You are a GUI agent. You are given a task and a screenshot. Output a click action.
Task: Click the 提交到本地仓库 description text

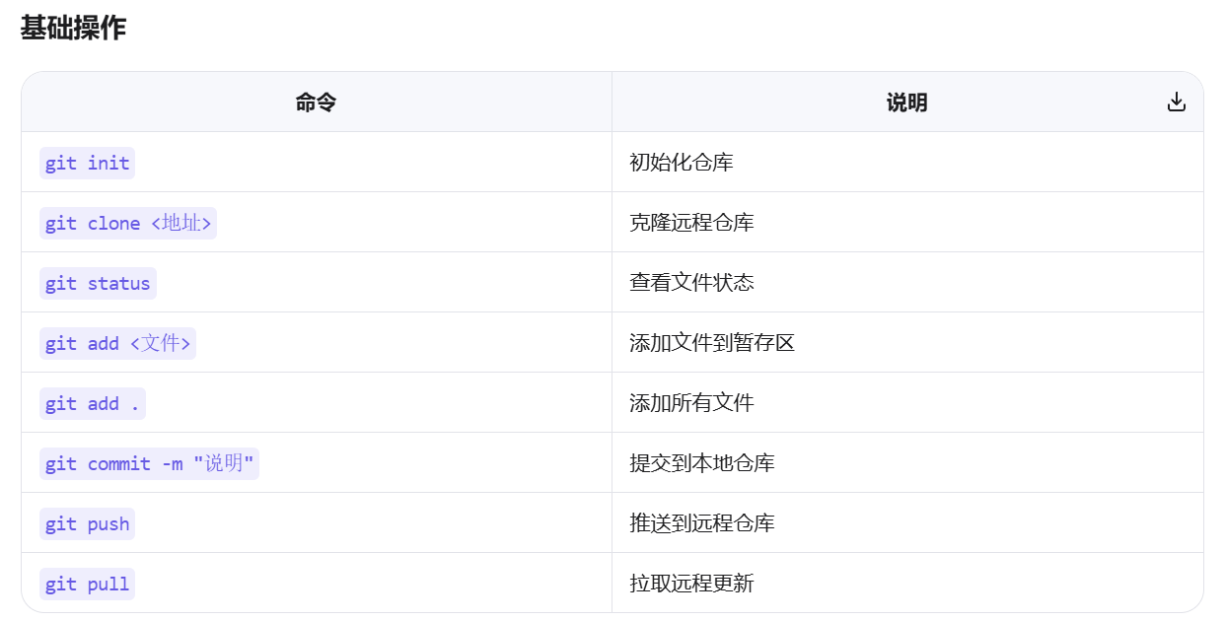pyautogui.click(x=702, y=463)
